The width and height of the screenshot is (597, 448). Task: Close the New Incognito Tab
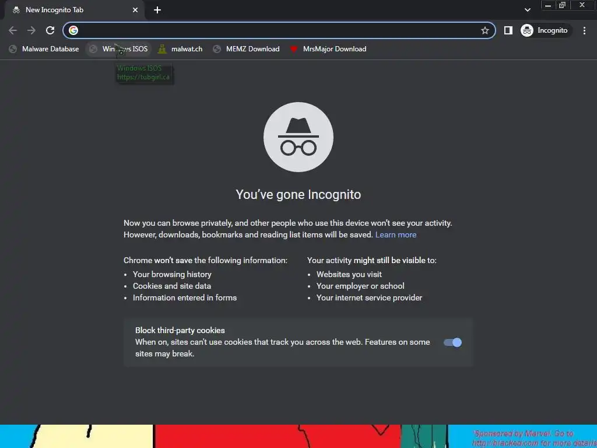[135, 10]
